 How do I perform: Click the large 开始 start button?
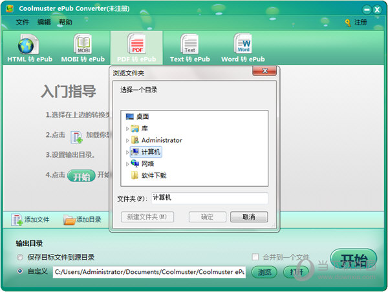pos(354,260)
